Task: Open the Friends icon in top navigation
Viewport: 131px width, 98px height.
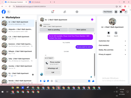Action: click(x=65, y=12)
